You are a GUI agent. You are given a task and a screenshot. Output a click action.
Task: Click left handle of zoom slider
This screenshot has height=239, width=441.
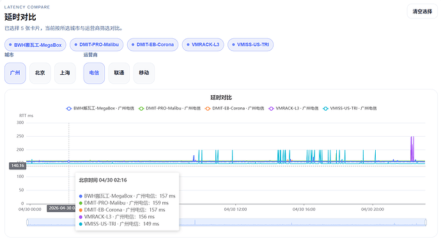[27, 222]
